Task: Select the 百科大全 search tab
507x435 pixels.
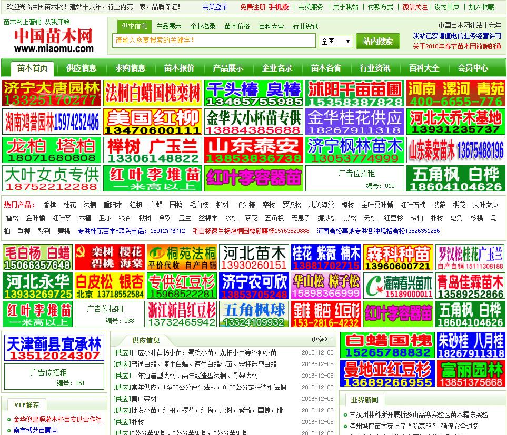Action: pyautogui.click(x=271, y=26)
